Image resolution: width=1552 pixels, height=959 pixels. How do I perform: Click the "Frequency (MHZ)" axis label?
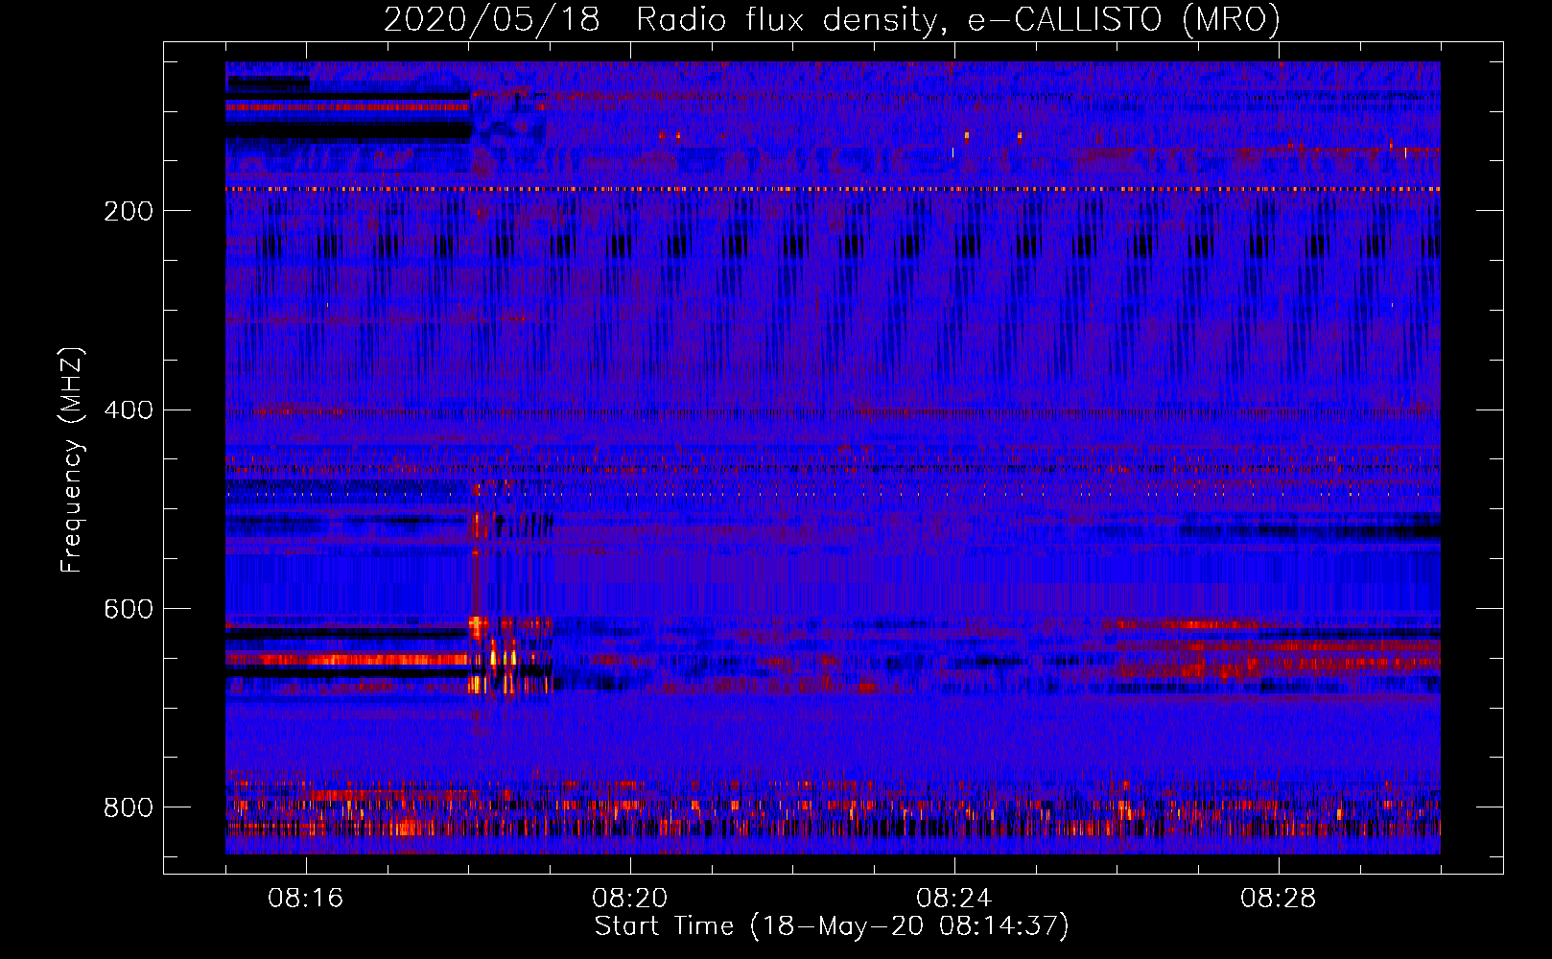click(72, 460)
